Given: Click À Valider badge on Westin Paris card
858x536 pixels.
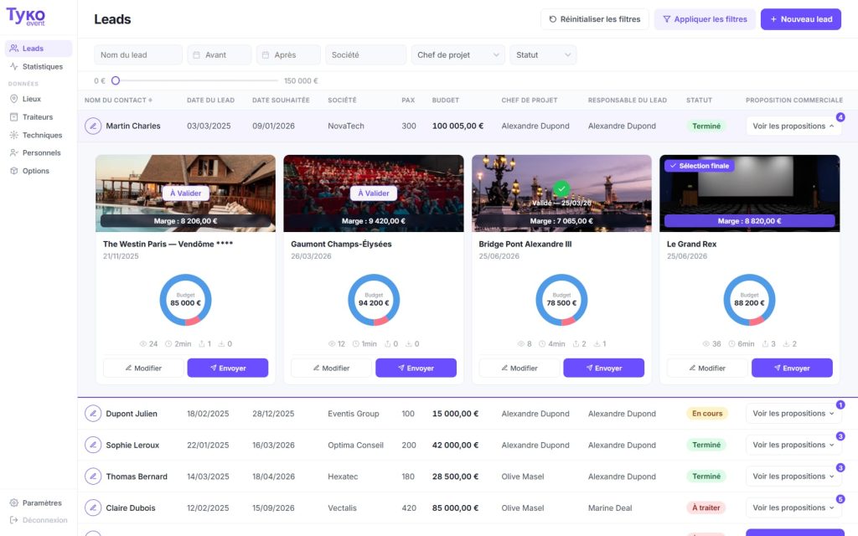Looking at the screenshot, I should click(x=185, y=193).
